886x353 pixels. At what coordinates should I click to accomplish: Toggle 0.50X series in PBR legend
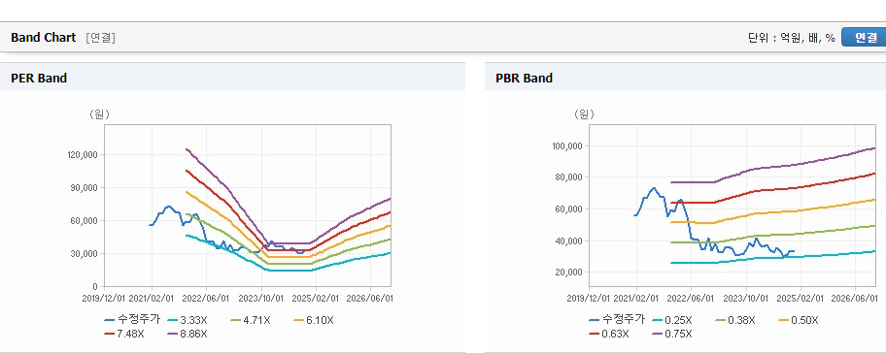coord(799,320)
